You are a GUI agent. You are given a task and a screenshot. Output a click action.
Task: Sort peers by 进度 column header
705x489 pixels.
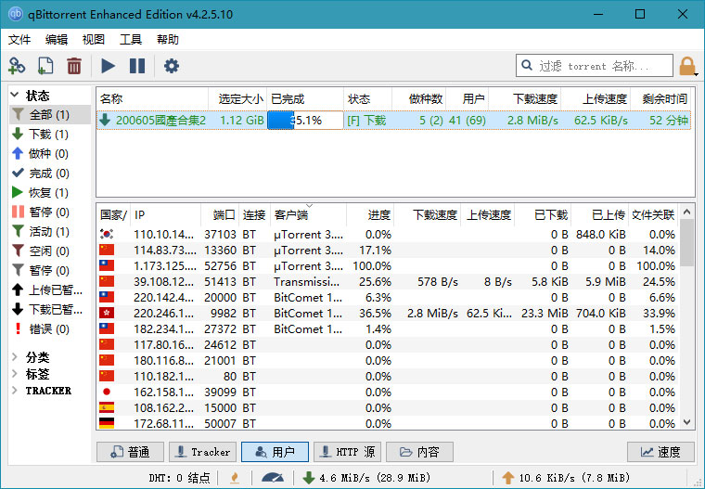pos(370,214)
